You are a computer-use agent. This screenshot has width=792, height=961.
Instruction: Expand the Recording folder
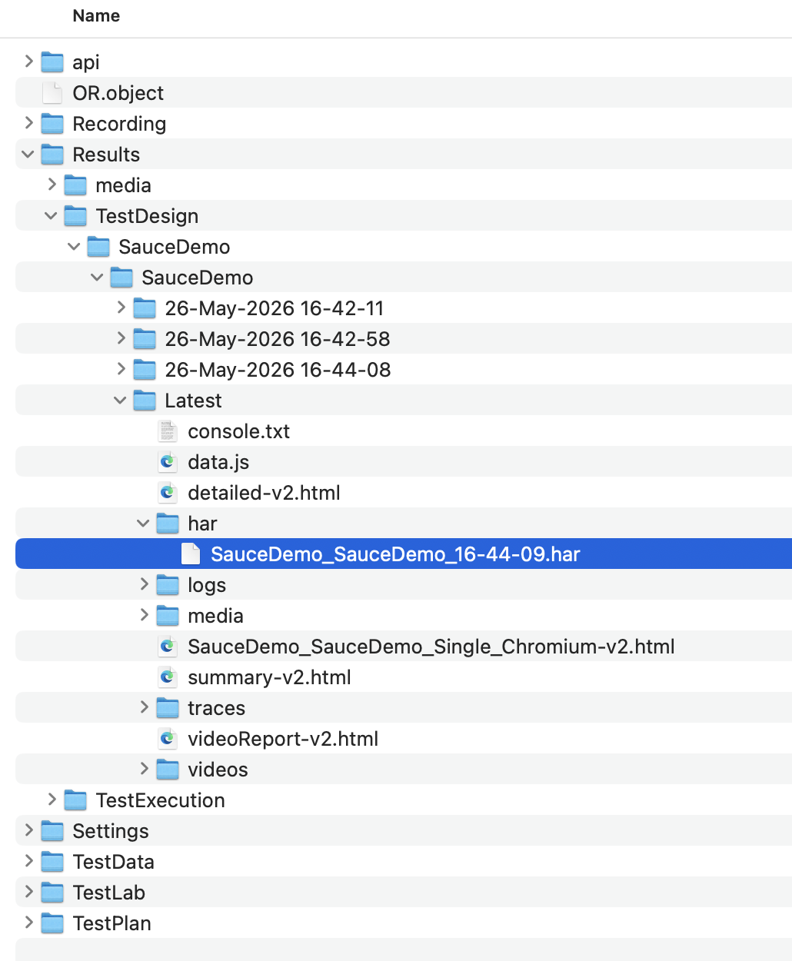tap(28, 122)
